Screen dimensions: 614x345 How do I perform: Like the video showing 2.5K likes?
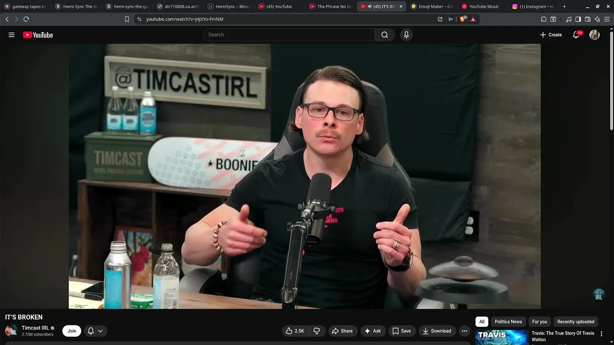(x=295, y=331)
